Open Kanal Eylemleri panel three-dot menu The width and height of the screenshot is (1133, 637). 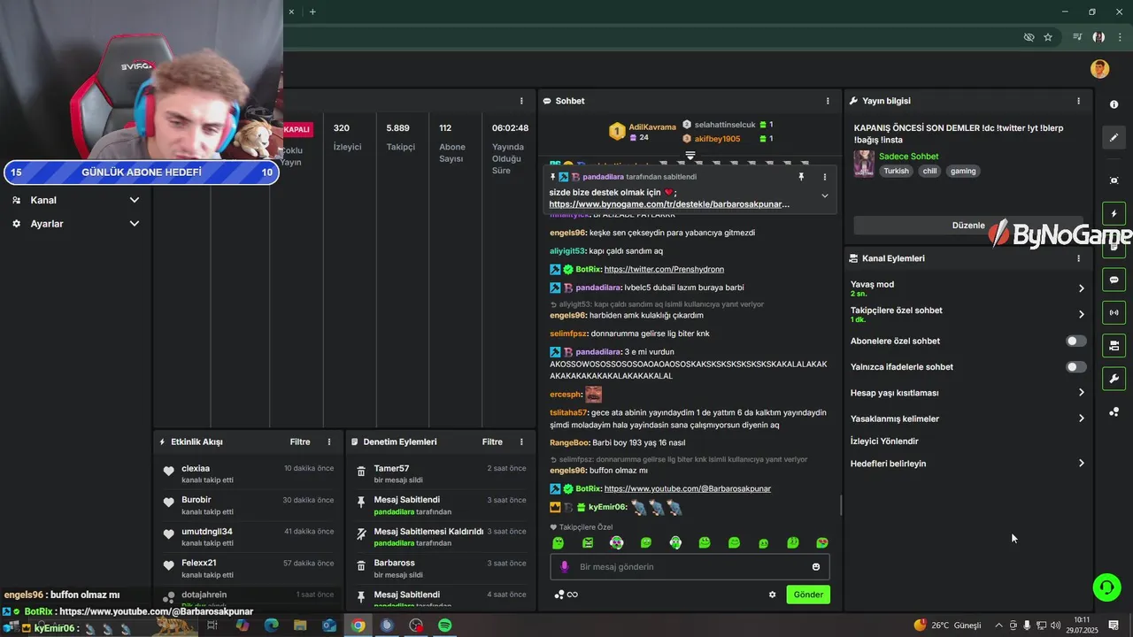pyautogui.click(x=1078, y=258)
